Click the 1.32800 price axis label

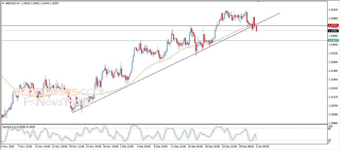click(x=333, y=62)
